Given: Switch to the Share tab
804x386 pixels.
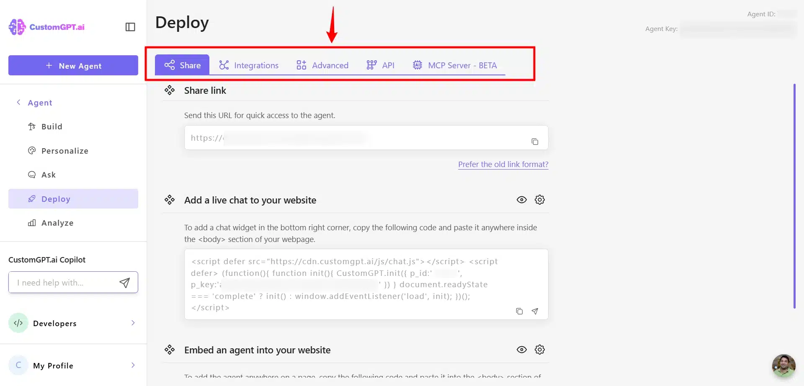Looking at the screenshot, I should point(182,65).
